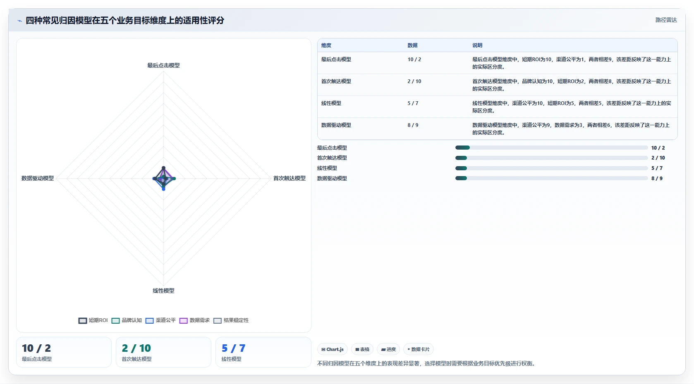Click the 数据驱动模型 radar axis label
Viewport: 694px width, 384px height.
coord(38,178)
